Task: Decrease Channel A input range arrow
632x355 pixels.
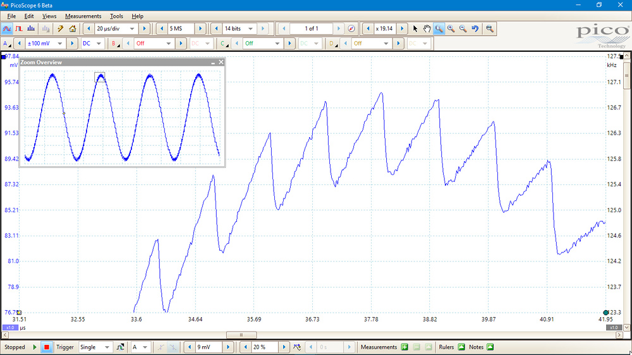Action: click(x=20, y=44)
